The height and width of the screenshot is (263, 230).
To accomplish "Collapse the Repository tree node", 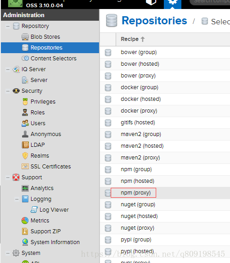I will point(8,26).
